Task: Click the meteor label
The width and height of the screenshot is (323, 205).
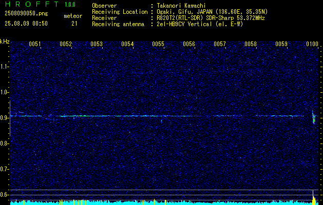Action: (73, 16)
